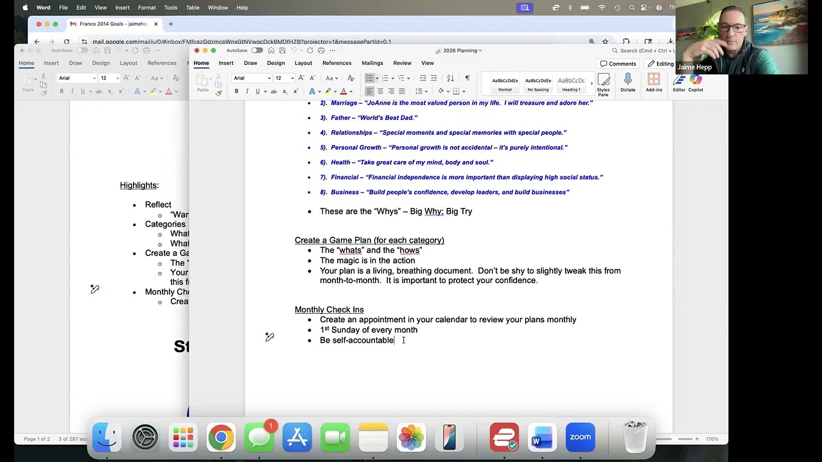Open the Add-ins gallery
The image size is (822, 462).
point(654,82)
